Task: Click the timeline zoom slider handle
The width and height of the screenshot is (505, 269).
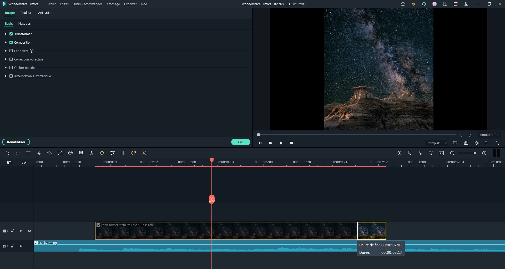Action: 475,153
